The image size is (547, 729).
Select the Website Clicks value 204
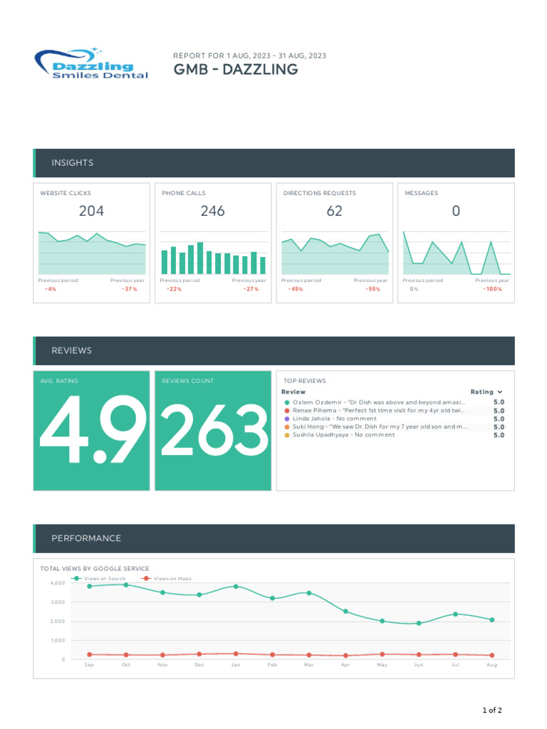point(91,211)
